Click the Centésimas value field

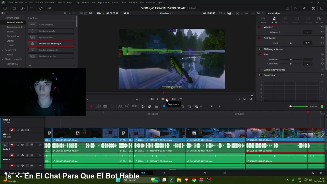(x=307, y=64)
